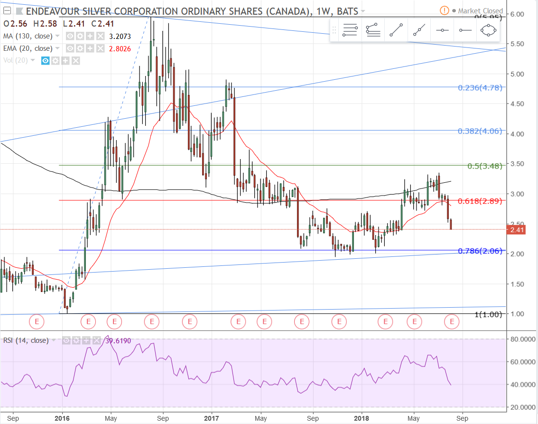Viewport: 538px width, 424px height.
Task: Remove the Vol (20) indicator
Action: pos(76,61)
